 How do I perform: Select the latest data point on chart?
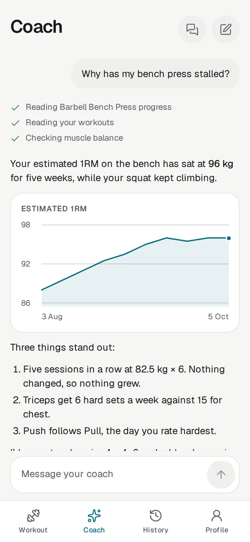[229, 238]
